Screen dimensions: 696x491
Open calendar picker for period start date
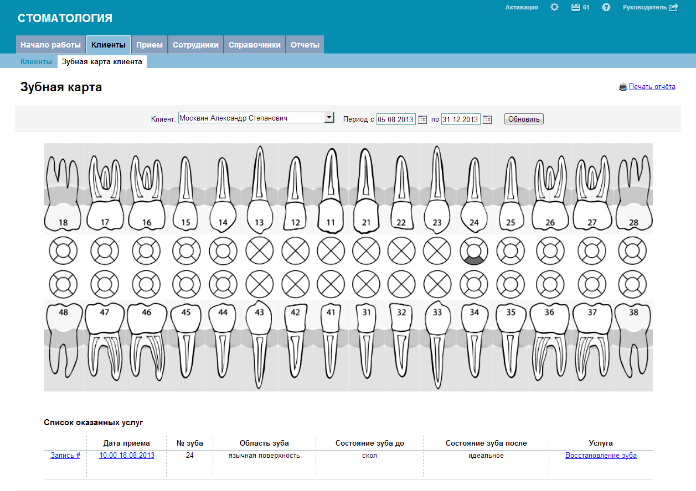pyautogui.click(x=422, y=119)
